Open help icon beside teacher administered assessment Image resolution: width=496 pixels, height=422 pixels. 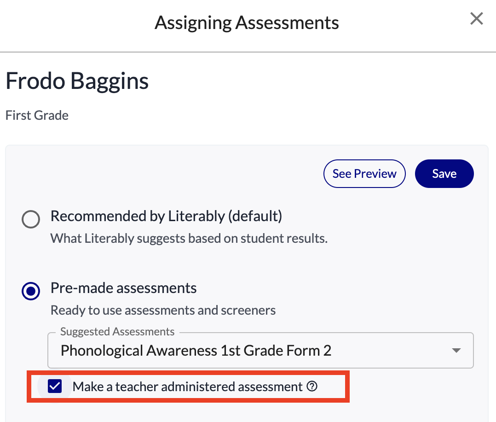pos(312,386)
